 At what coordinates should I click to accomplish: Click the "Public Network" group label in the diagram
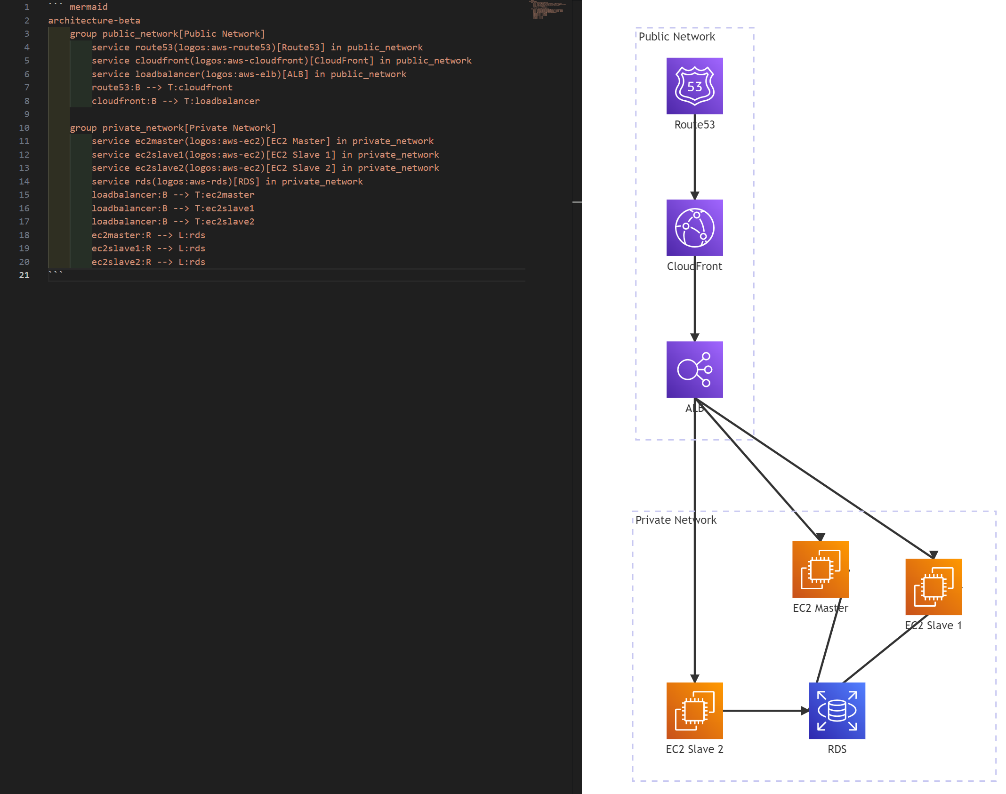[x=676, y=37]
